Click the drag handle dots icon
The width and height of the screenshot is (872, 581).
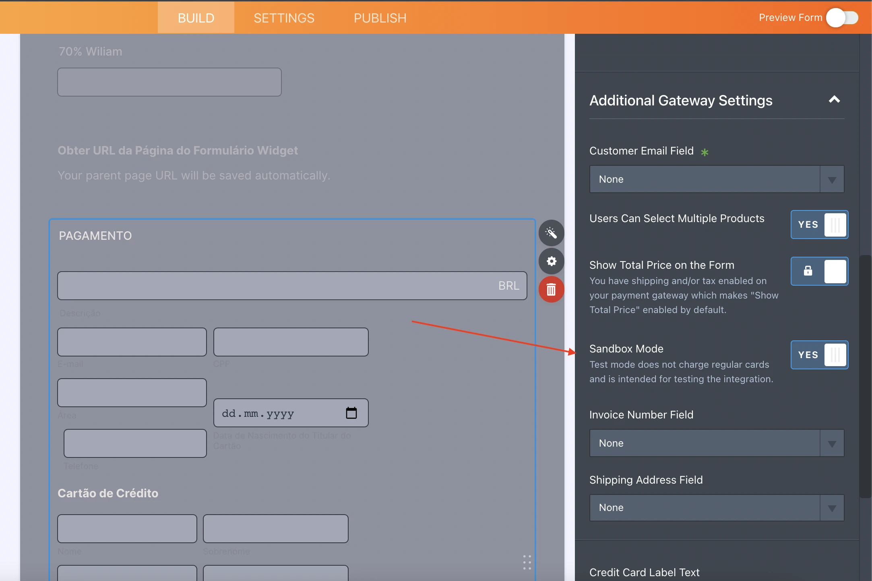[x=527, y=562]
